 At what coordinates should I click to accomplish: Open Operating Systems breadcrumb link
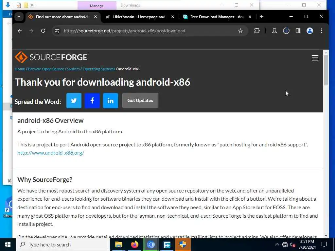(x=99, y=69)
